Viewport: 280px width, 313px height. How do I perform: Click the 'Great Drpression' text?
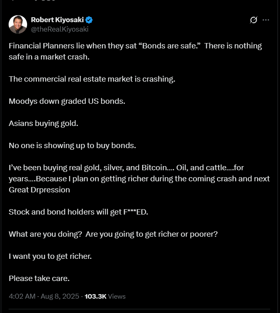coord(39,190)
